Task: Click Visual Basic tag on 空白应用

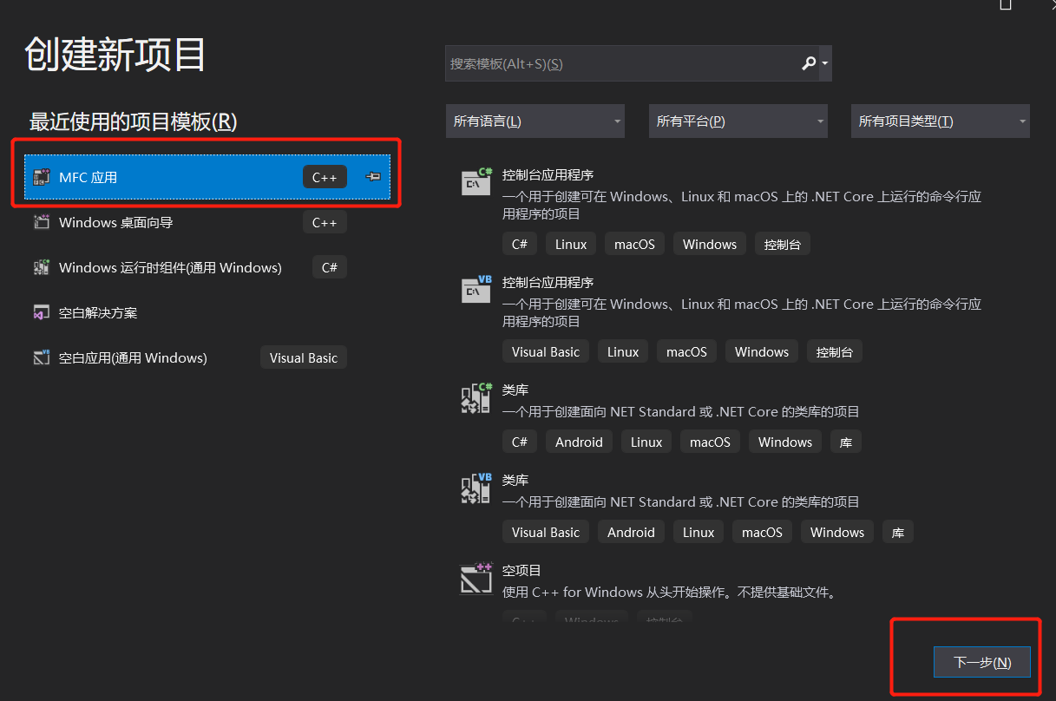Action: pyautogui.click(x=304, y=357)
